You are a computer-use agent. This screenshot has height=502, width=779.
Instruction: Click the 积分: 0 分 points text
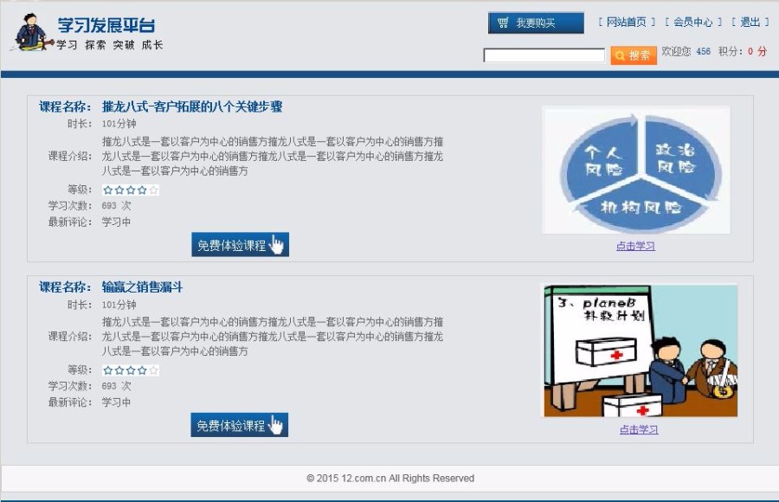tap(743, 51)
